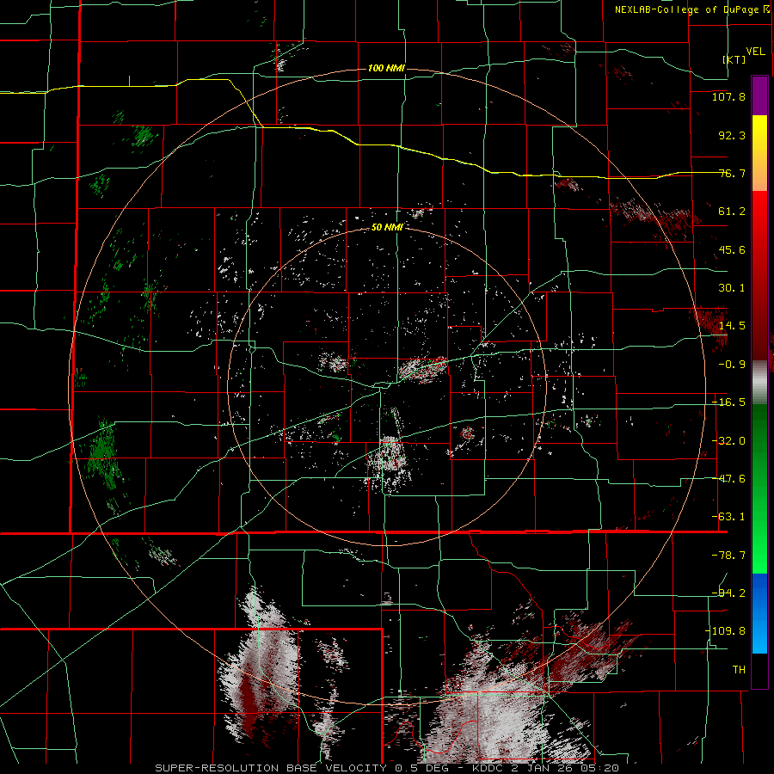Click the 45.6 scale value
Image resolution: width=774 pixels, height=774 pixels.
pyautogui.click(x=732, y=249)
